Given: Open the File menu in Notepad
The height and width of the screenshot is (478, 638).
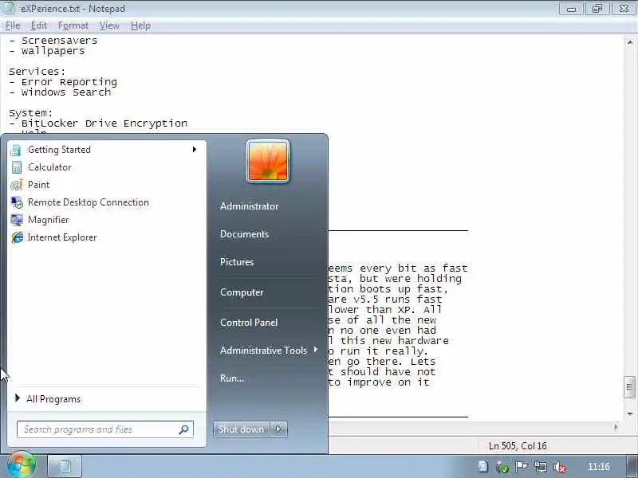Looking at the screenshot, I should coord(13,25).
